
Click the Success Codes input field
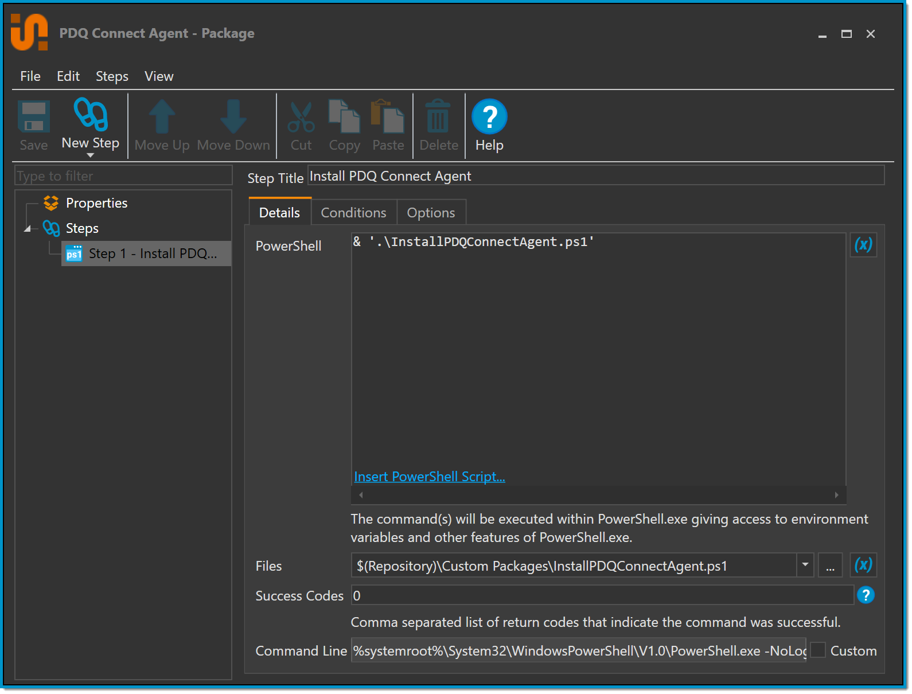point(602,595)
